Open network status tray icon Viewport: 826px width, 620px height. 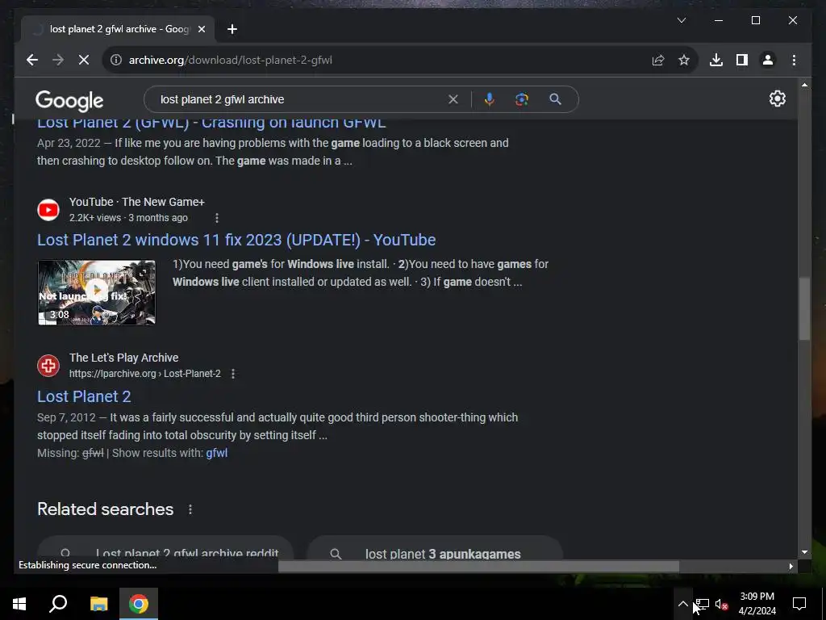pyautogui.click(x=703, y=604)
